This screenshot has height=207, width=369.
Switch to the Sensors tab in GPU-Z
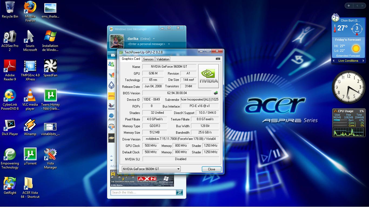click(x=148, y=59)
